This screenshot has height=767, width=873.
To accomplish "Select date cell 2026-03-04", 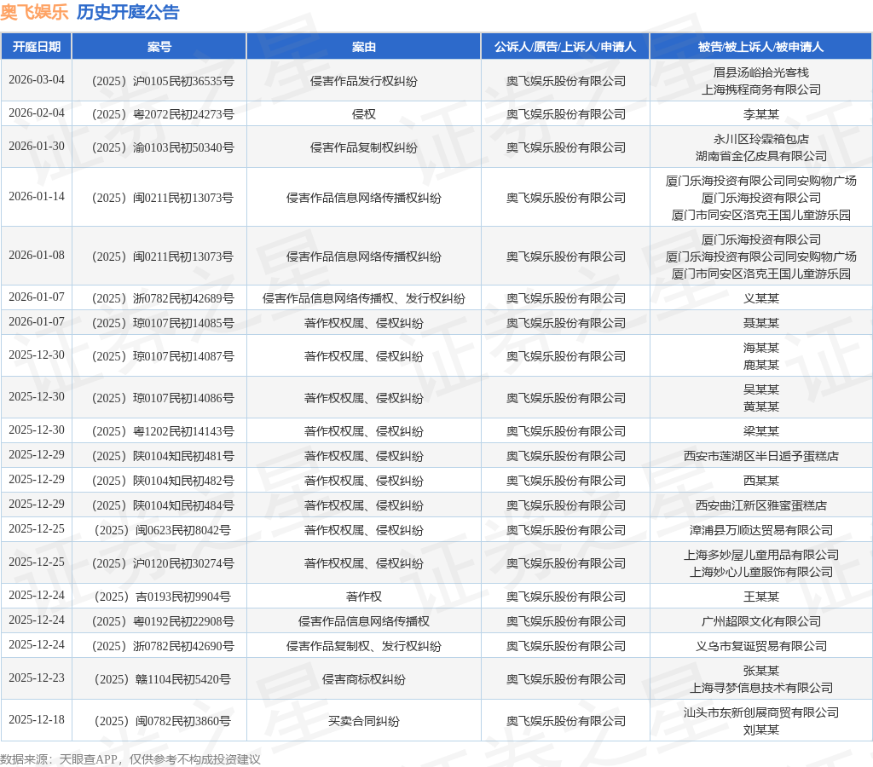I will coord(37,79).
